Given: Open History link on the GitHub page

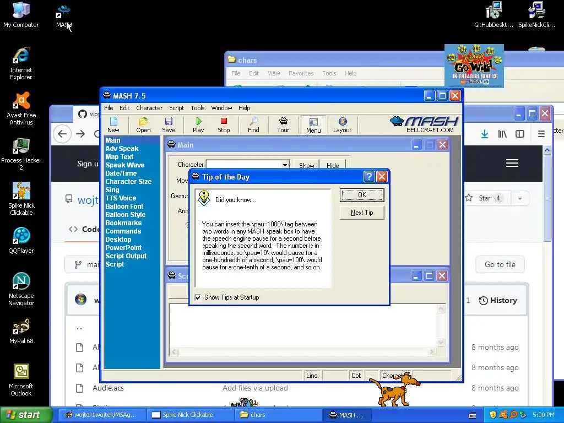Looking at the screenshot, I should click(498, 301).
